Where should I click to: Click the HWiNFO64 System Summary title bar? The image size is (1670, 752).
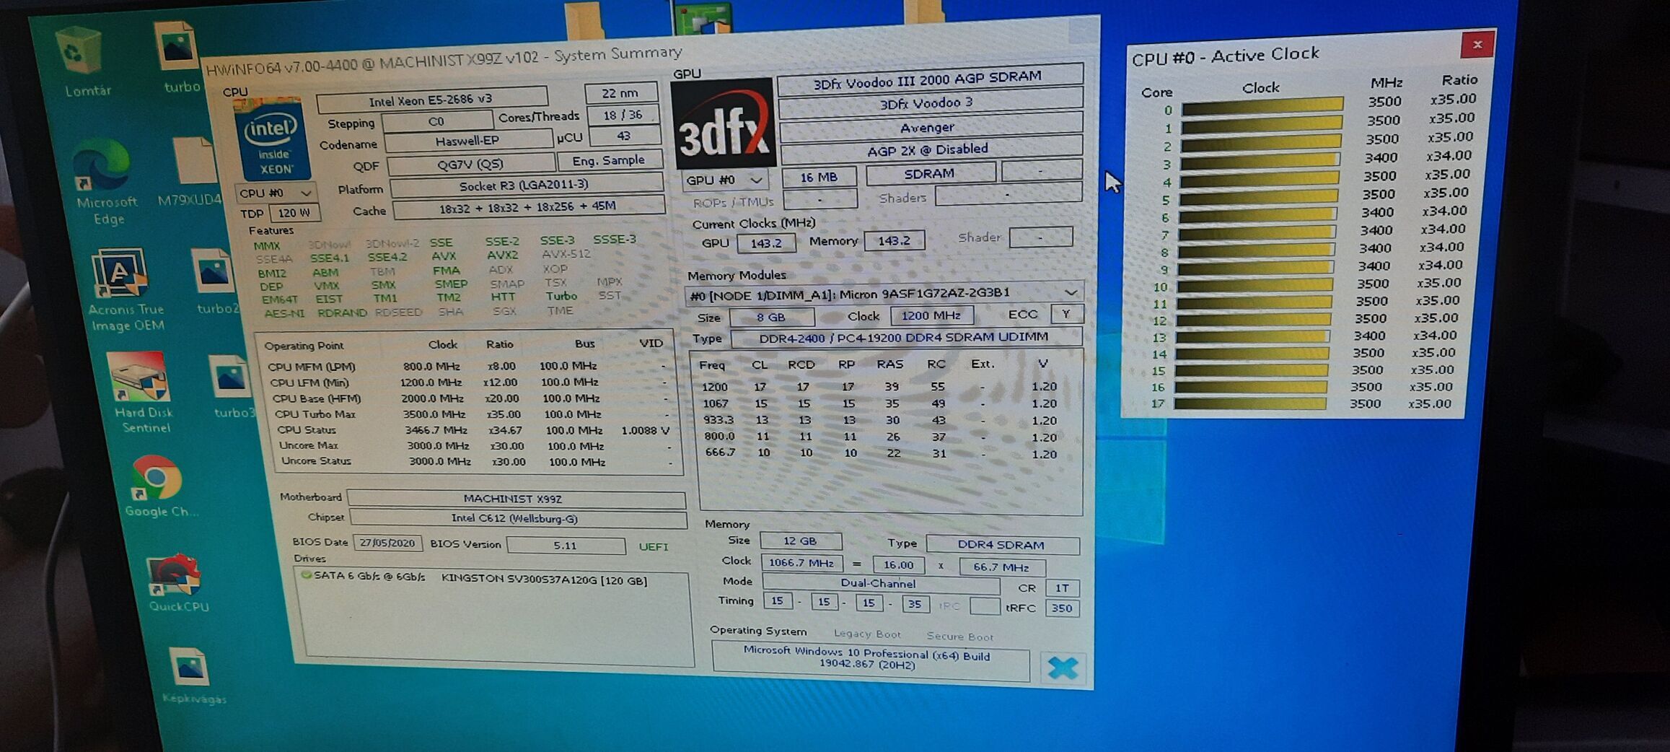[x=444, y=61]
